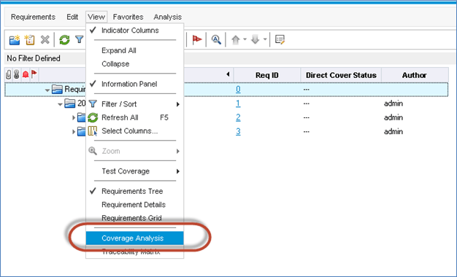Screen dimensions: 457x277
Task: Open Req ID link 2
Action: tap(238, 117)
